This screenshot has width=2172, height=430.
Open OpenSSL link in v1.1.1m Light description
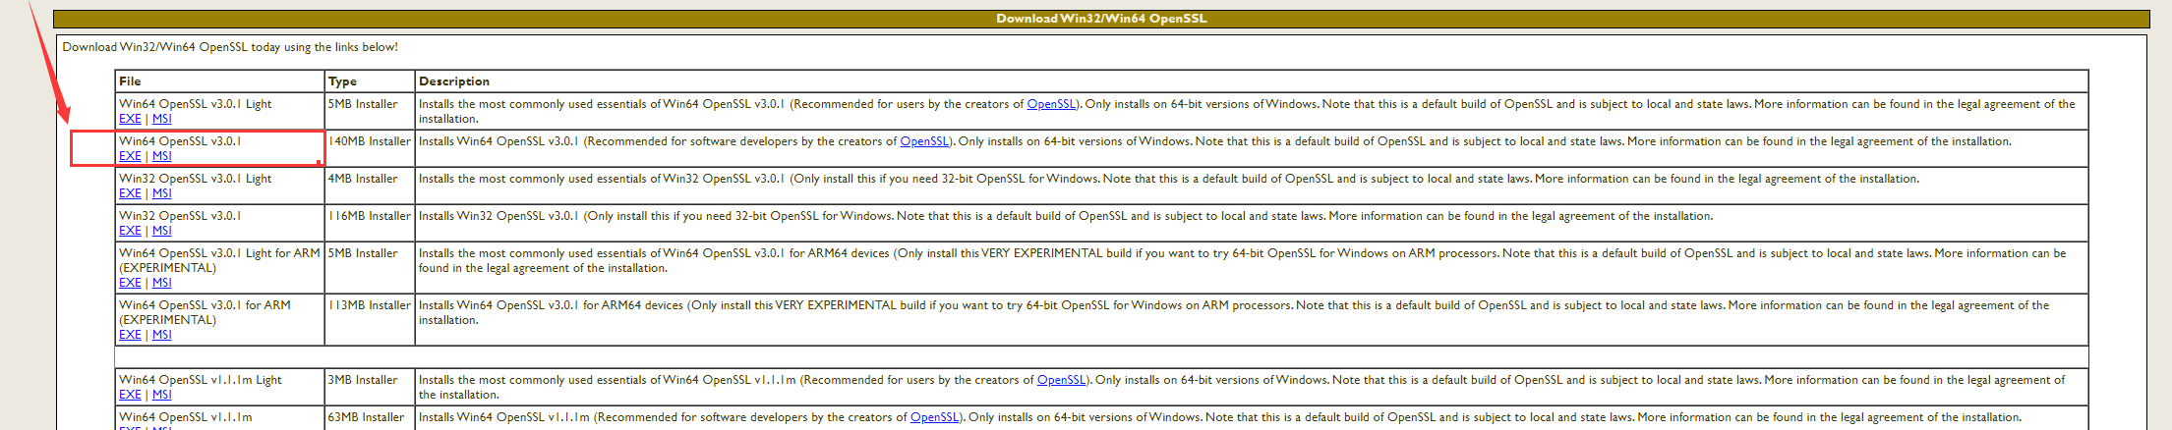[x=1061, y=380]
